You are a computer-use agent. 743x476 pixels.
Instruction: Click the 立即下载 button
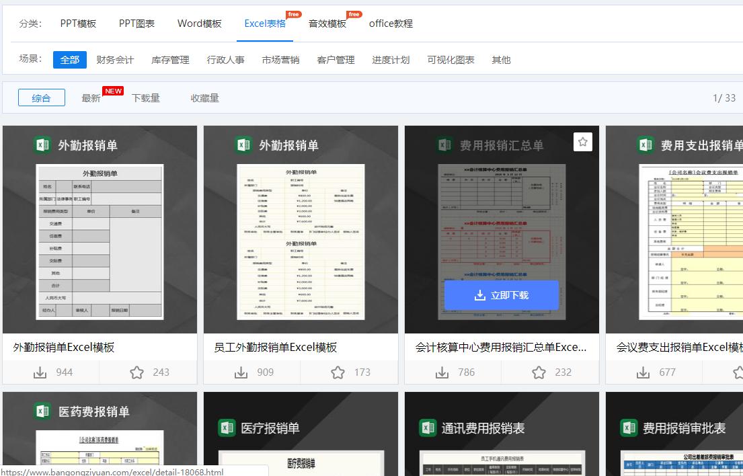coord(501,294)
